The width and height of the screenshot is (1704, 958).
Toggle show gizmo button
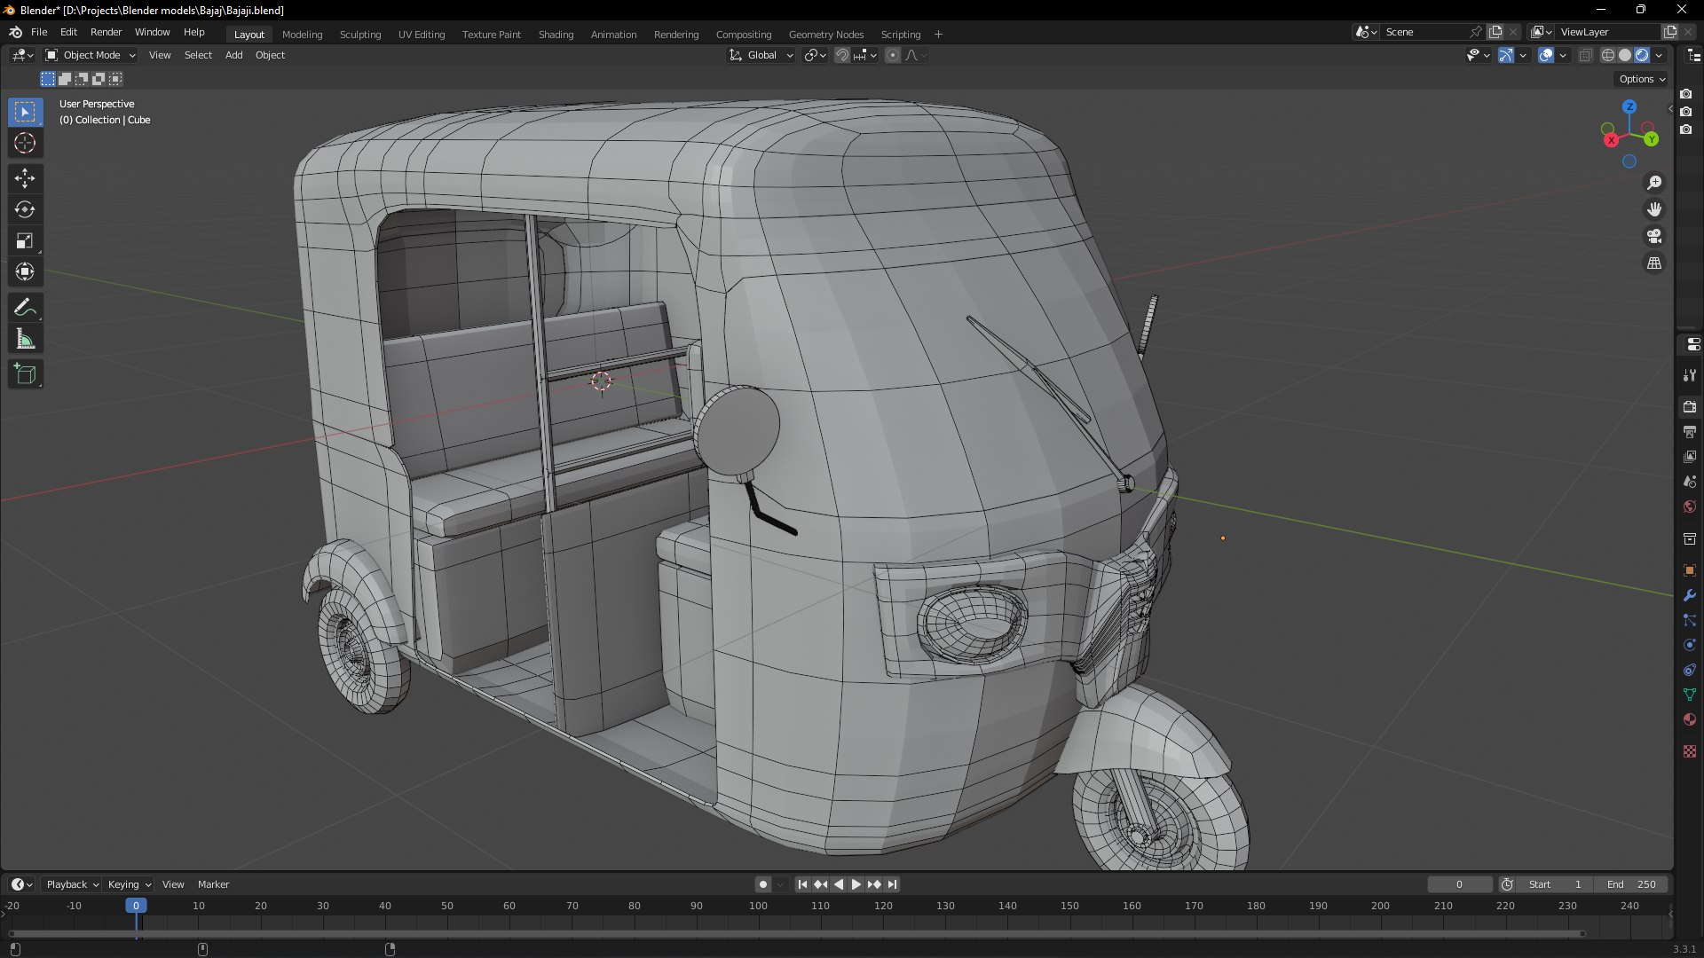point(1506,55)
